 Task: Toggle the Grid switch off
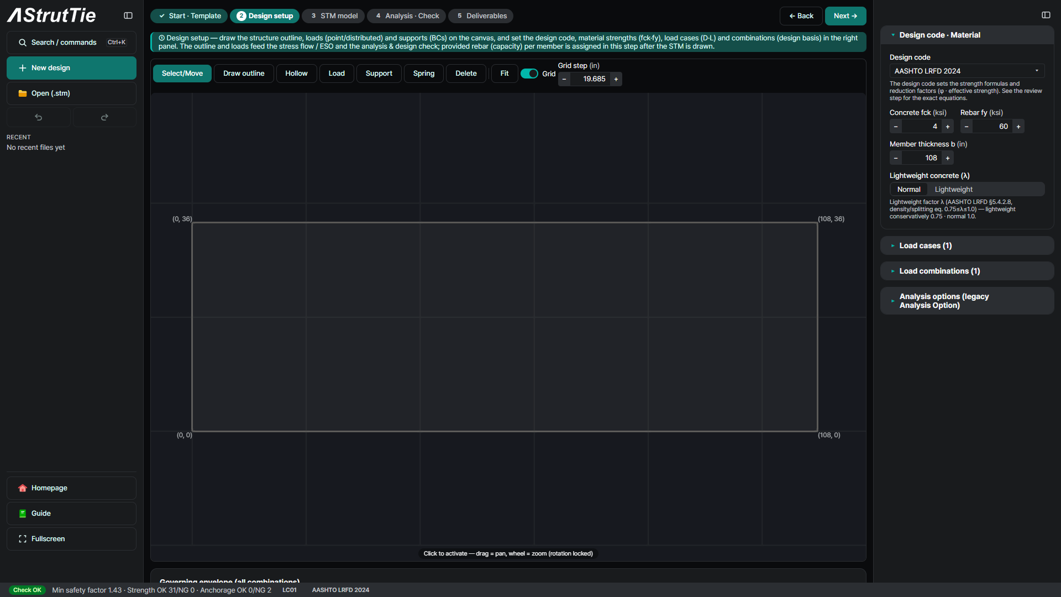[x=529, y=74]
